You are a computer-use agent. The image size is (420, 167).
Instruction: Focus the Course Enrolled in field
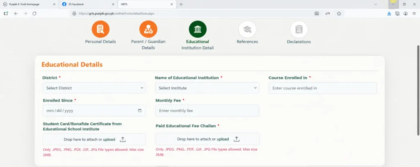click(323, 88)
